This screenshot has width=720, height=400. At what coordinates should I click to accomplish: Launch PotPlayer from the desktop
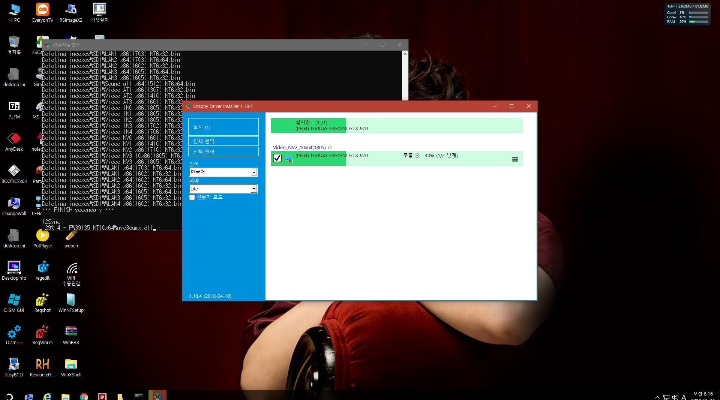(42, 238)
